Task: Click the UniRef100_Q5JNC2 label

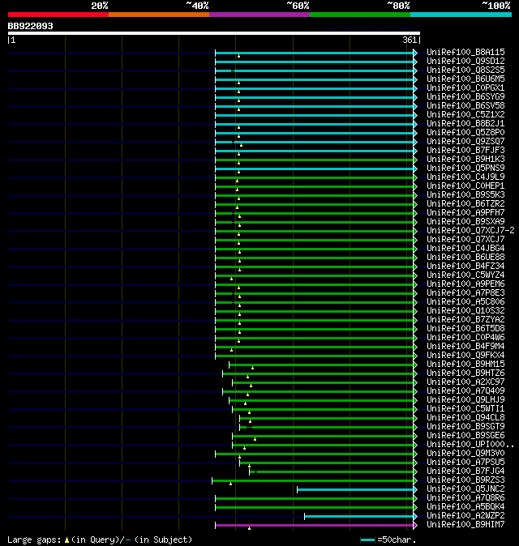Action: point(465,489)
